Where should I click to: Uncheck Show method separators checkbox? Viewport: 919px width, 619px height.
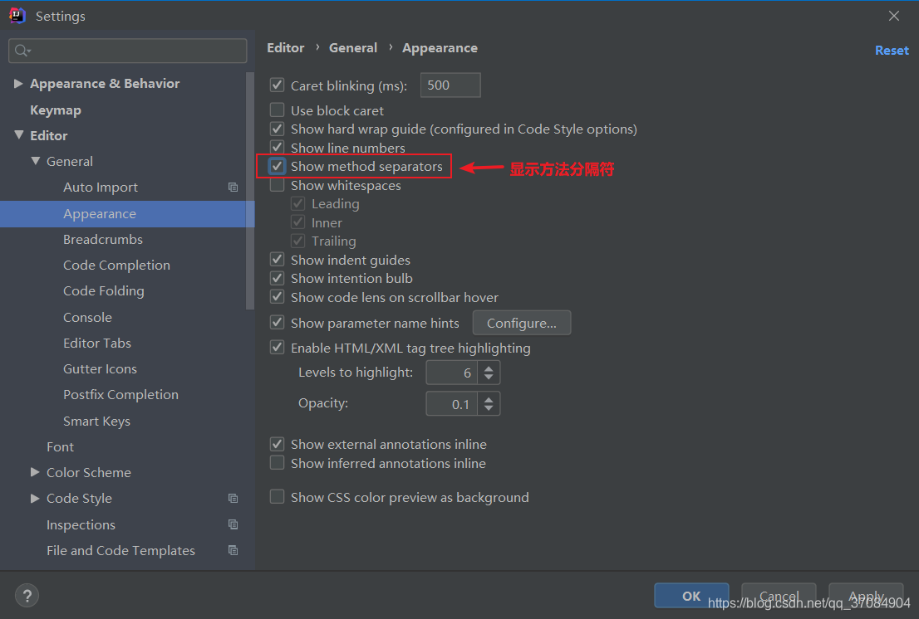[278, 166]
